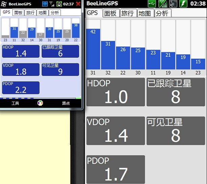Viewport: 207px width, 184px height.
Task: Click the green signal strength icon in right title bar
Action: click(x=163, y=4)
